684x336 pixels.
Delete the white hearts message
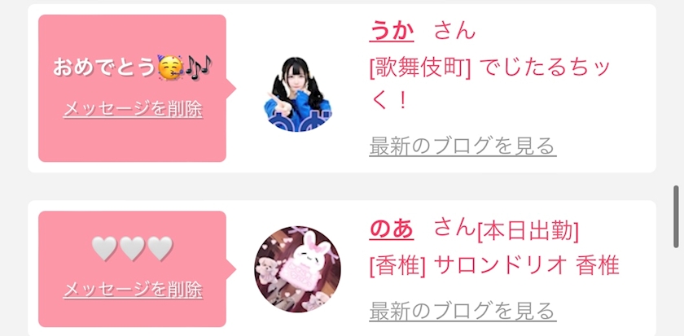click(x=133, y=290)
